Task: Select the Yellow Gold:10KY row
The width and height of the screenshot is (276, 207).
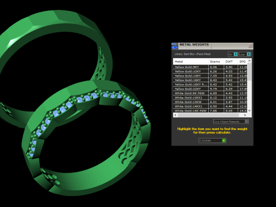Action: [210, 71]
